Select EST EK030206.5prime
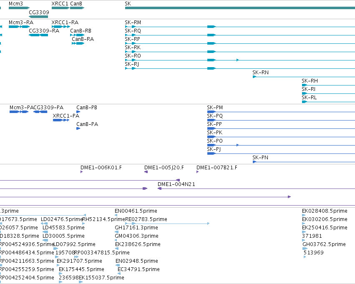The width and height of the screenshot is (355, 284). pos(304,224)
